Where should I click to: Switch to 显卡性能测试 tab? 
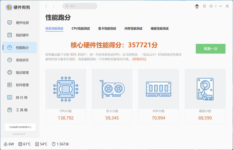107,29
